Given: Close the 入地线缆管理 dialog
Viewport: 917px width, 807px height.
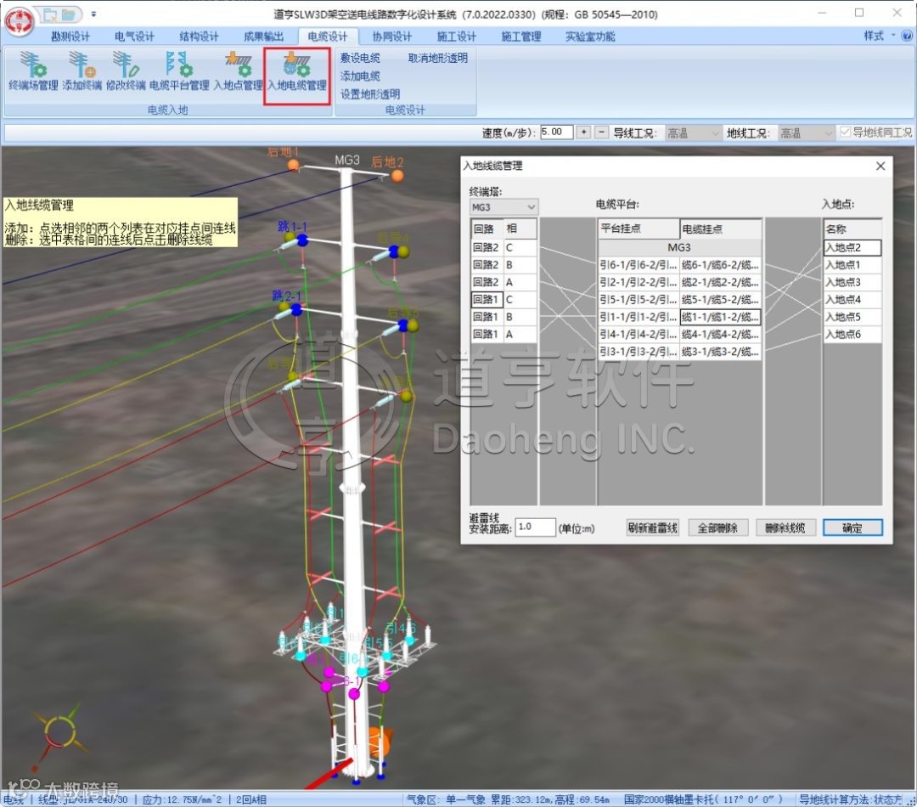Looking at the screenshot, I should tap(880, 166).
